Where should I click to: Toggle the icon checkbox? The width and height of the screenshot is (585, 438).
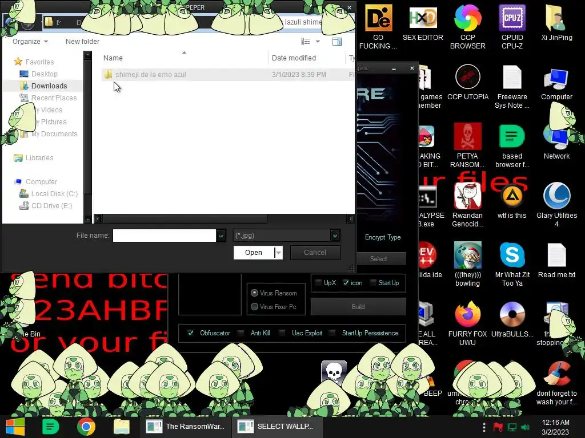pyautogui.click(x=346, y=283)
